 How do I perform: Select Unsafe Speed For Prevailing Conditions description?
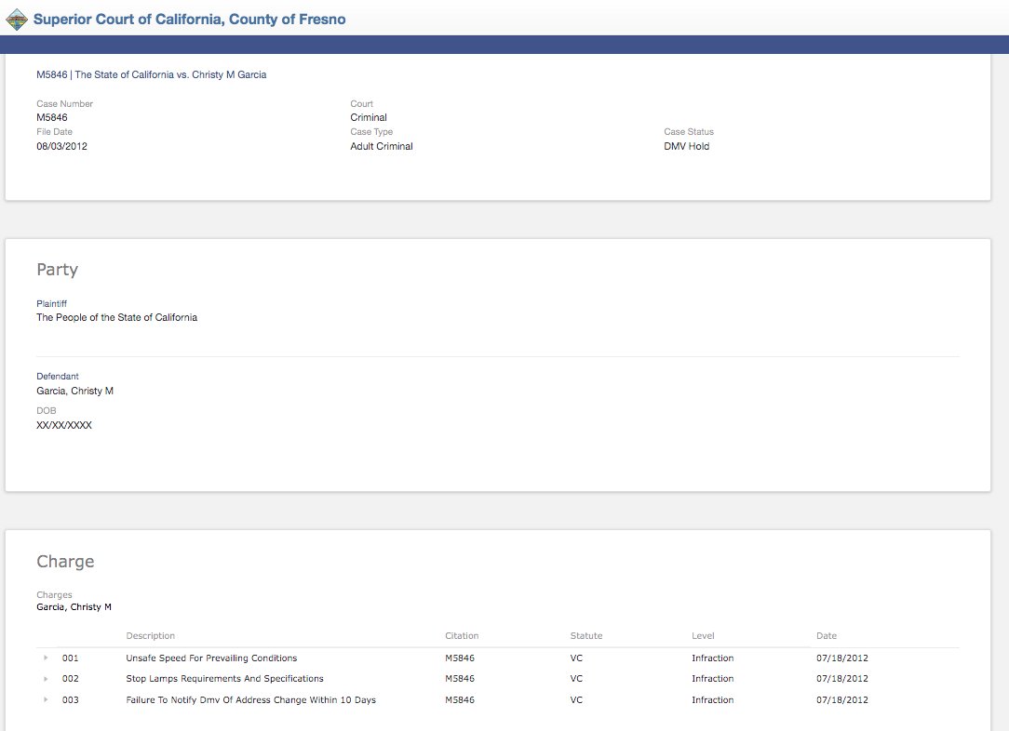211,658
